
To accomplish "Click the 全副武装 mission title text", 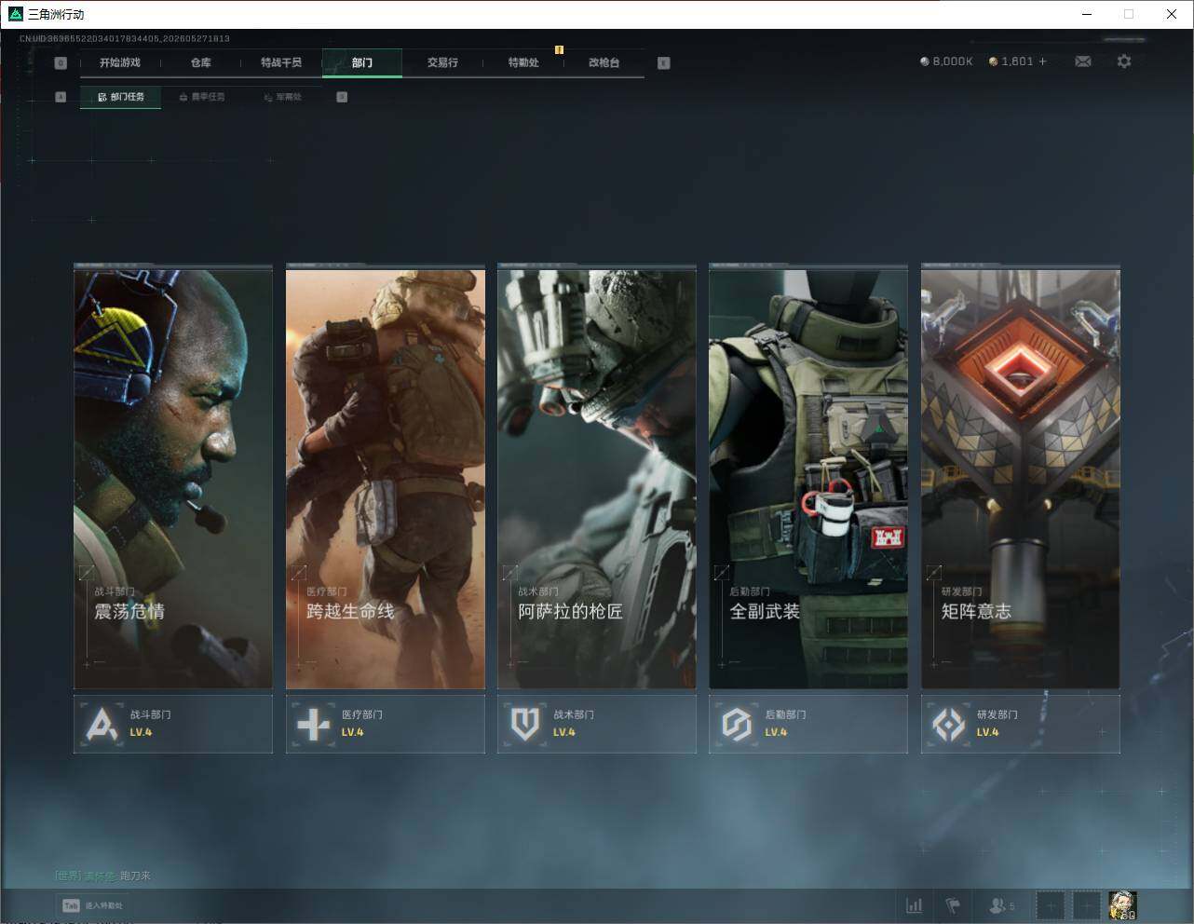I will pos(765,611).
